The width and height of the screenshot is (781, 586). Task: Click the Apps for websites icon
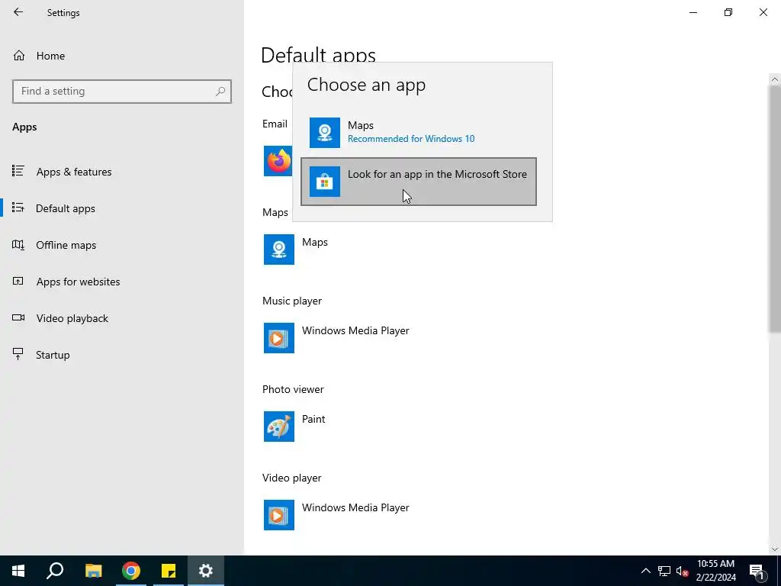18,281
